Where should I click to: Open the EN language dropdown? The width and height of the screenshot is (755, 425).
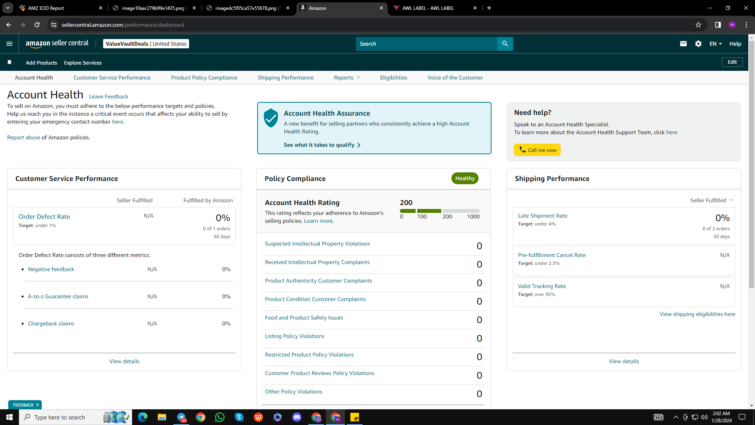(716, 44)
